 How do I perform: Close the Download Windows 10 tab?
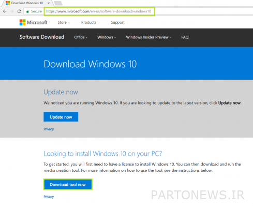[49, 3]
